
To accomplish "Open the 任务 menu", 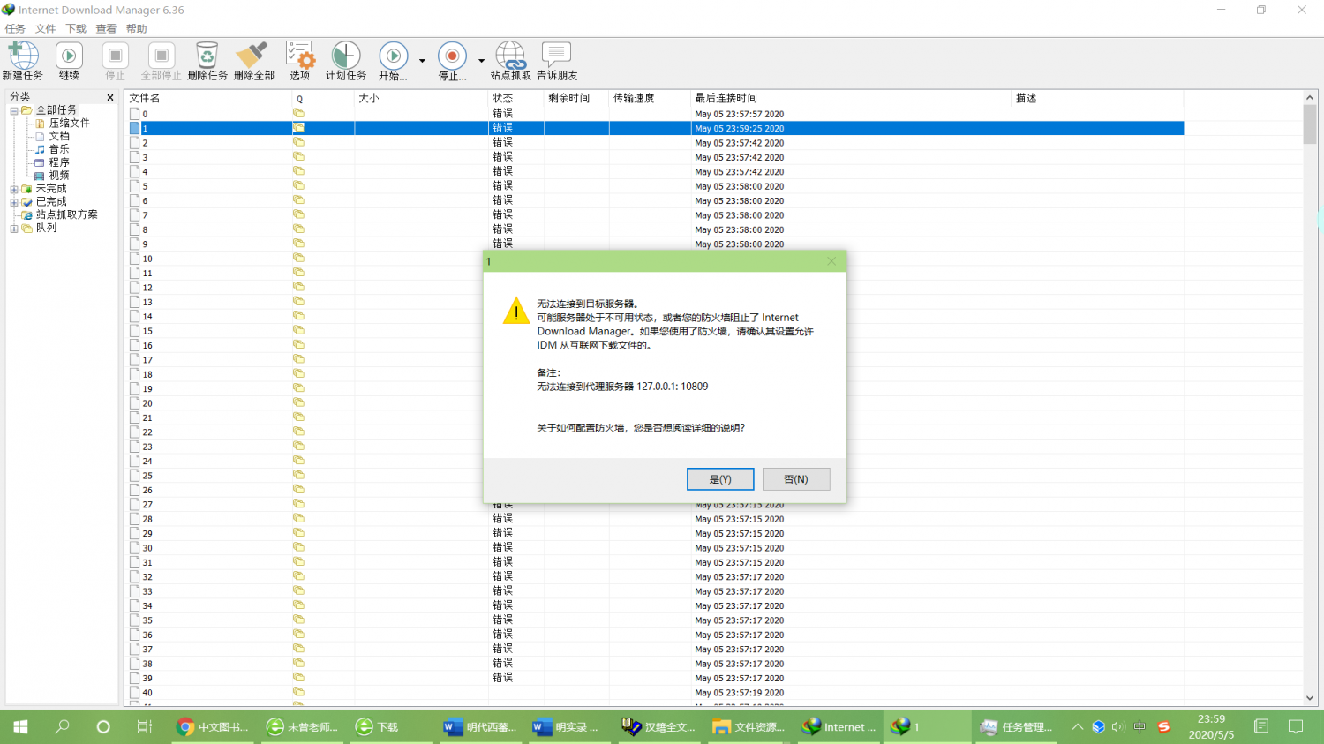I will 15,29.
